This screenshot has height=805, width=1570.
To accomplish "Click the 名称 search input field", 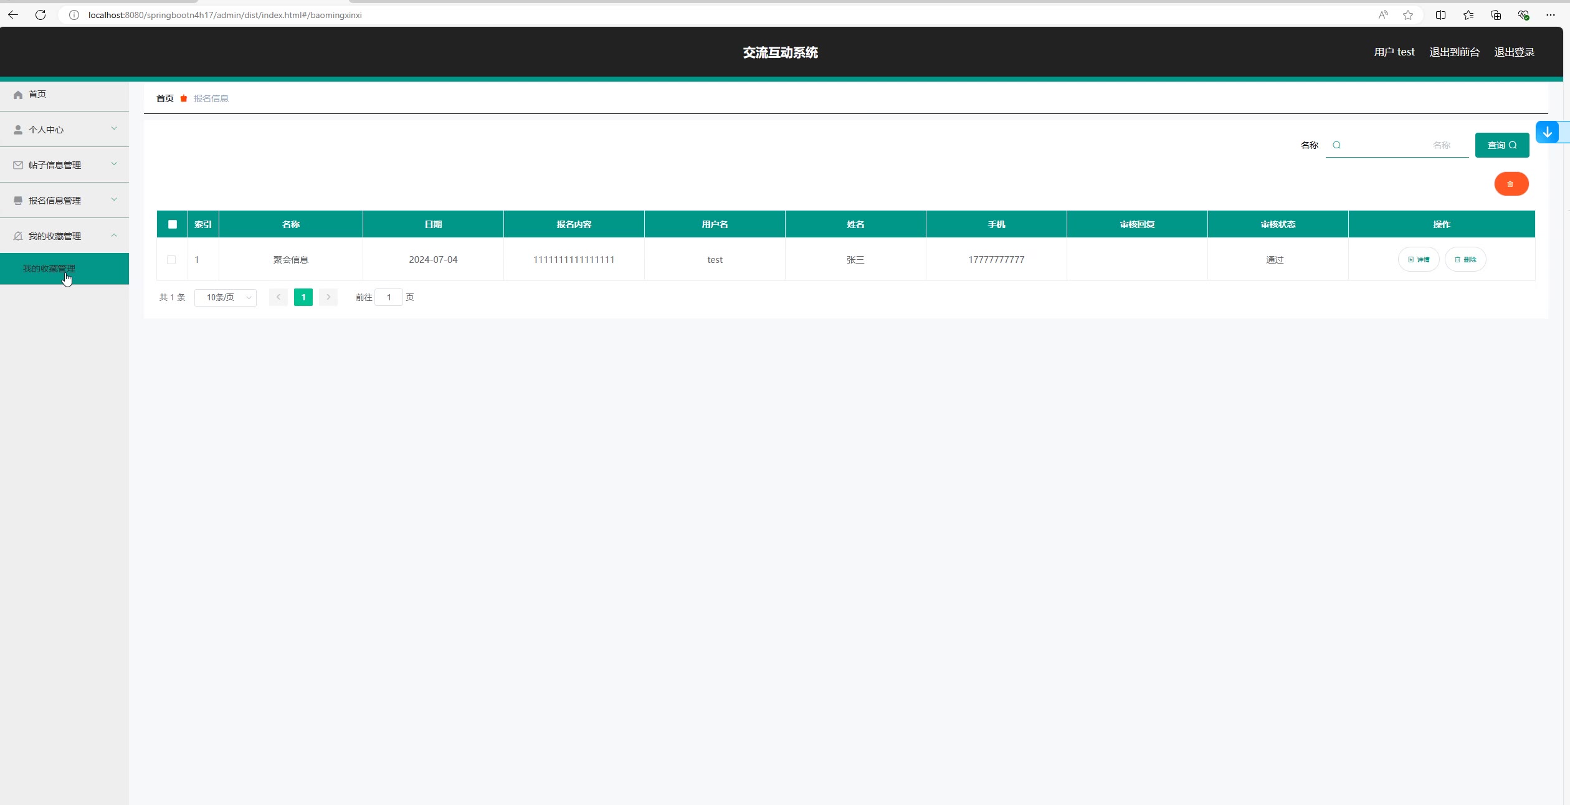I will (x=1396, y=145).
